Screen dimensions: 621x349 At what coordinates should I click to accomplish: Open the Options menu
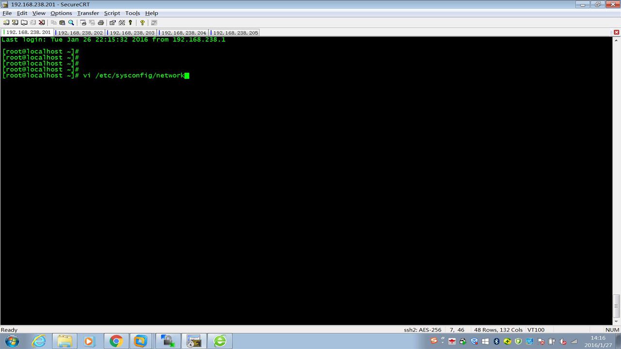click(x=61, y=13)
